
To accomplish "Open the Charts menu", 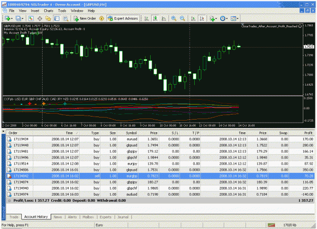I will [x=49, y=11].
